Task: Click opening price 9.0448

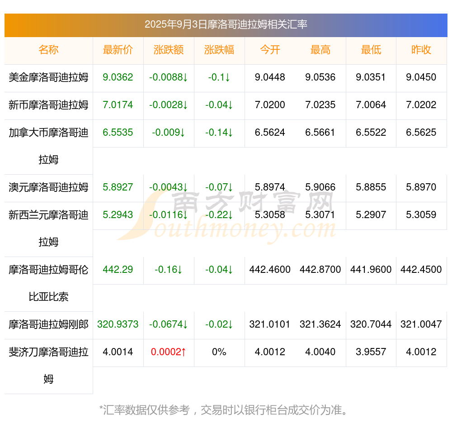Action: pyautogui.click(x=270, y=77)
